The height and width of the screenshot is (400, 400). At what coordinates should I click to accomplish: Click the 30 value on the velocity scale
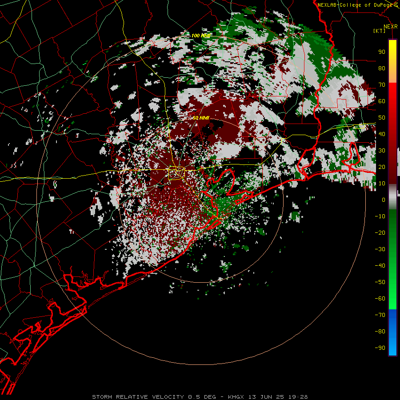382,151
